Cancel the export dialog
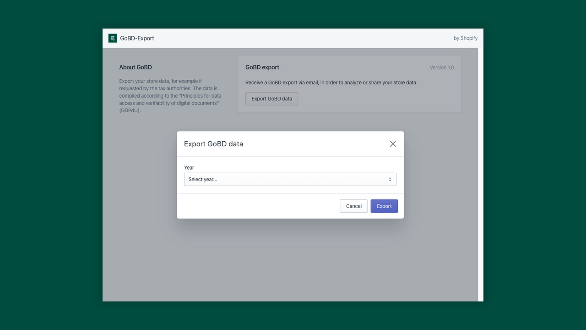 click(x=353, y=206)
